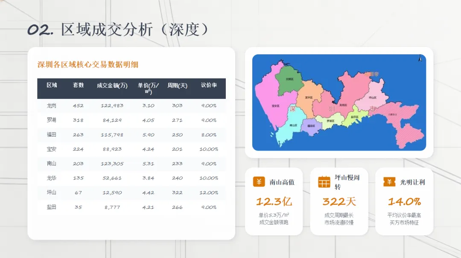Click the calendar icon beside 坪山慢周转
This screenshot has width=461, height=258.
[323, 181]
